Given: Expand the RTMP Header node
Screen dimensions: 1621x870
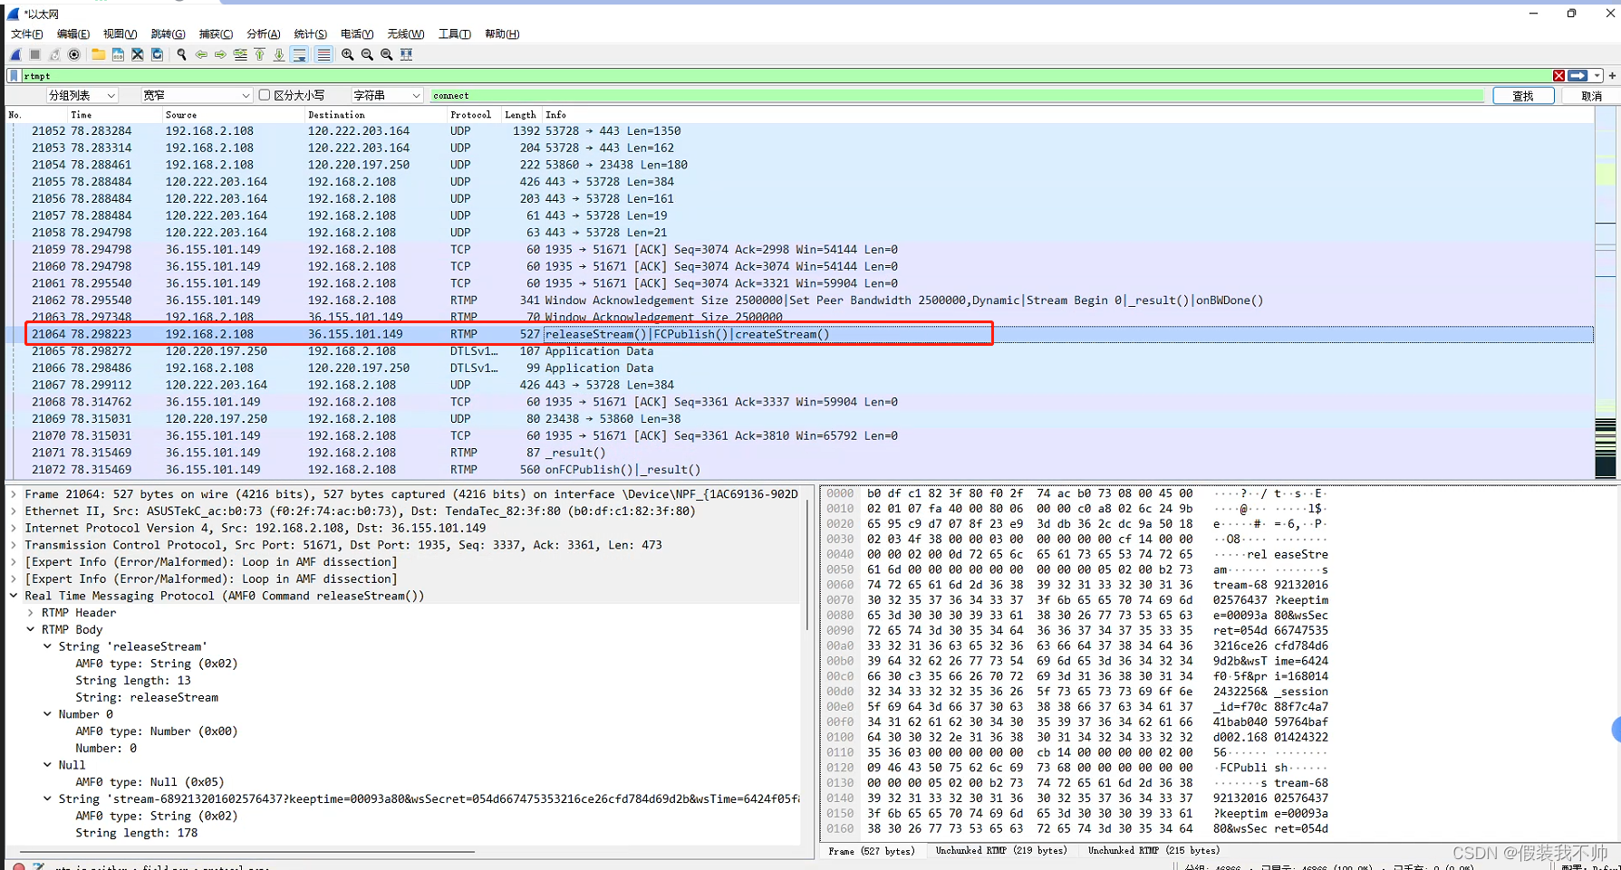Looking at the screenshot, I should coord(31,613).
